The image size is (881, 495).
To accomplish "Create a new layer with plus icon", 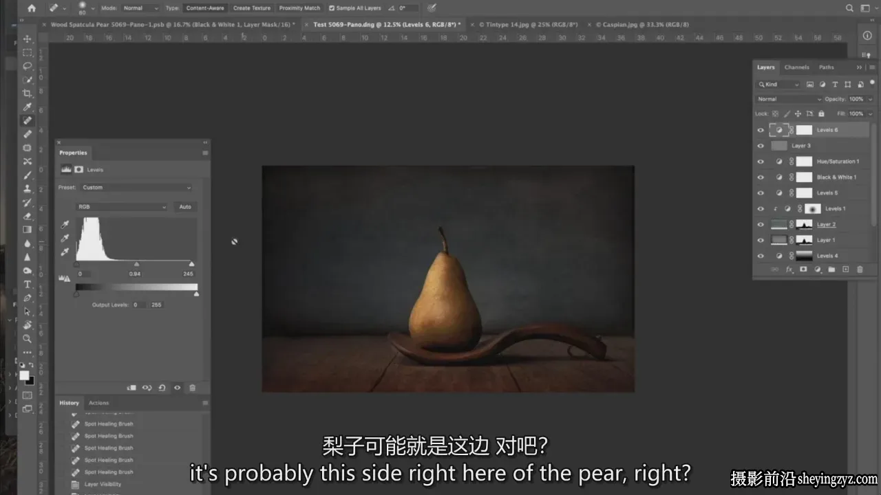I will tap(846, 269).
